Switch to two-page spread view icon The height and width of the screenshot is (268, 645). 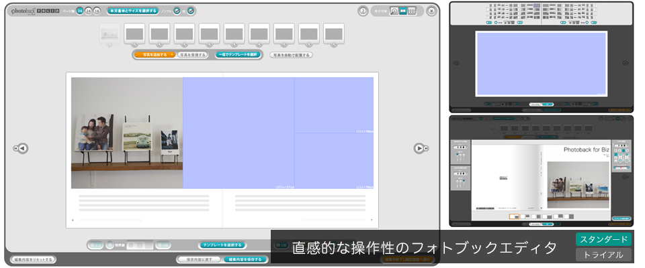403,11
